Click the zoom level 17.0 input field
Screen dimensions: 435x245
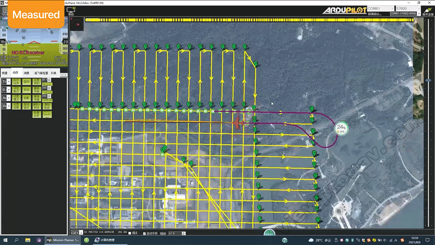click(x=176, y=233)
